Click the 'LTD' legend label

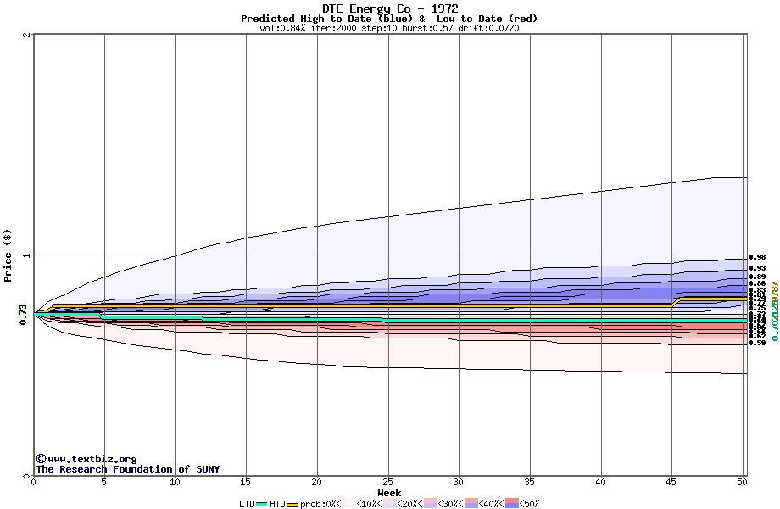[x=247, y=504]
